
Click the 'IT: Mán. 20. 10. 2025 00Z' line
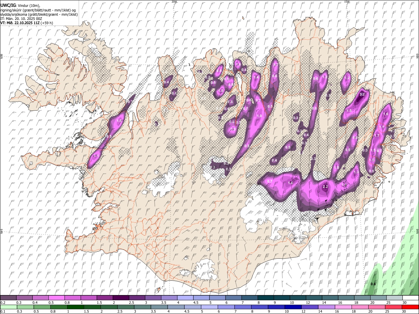click(x=21, y=19)
